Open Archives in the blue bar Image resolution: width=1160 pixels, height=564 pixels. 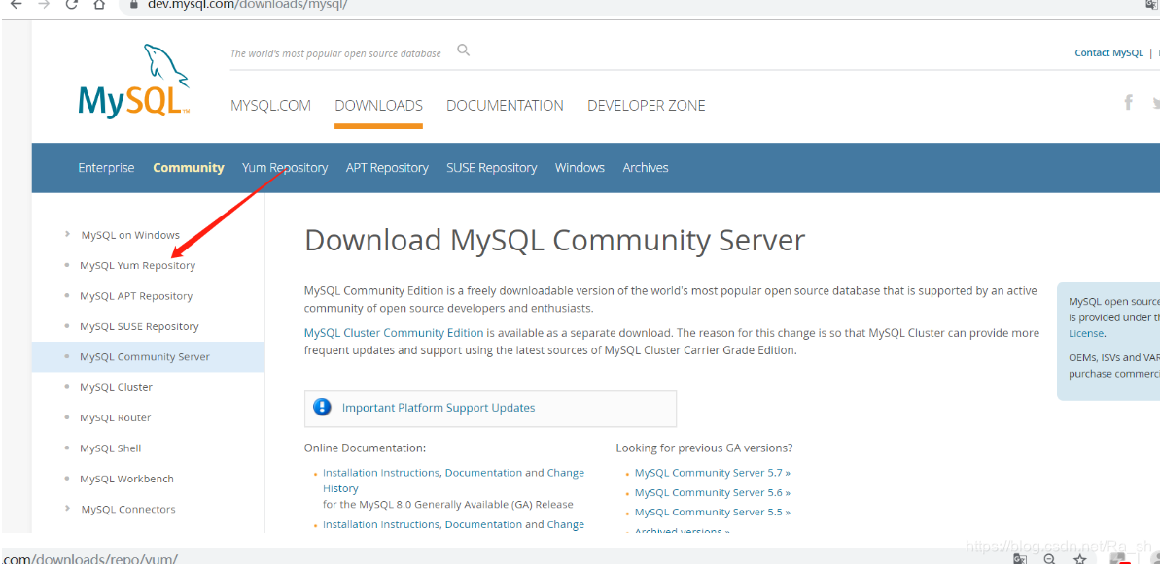pos(646,168)
